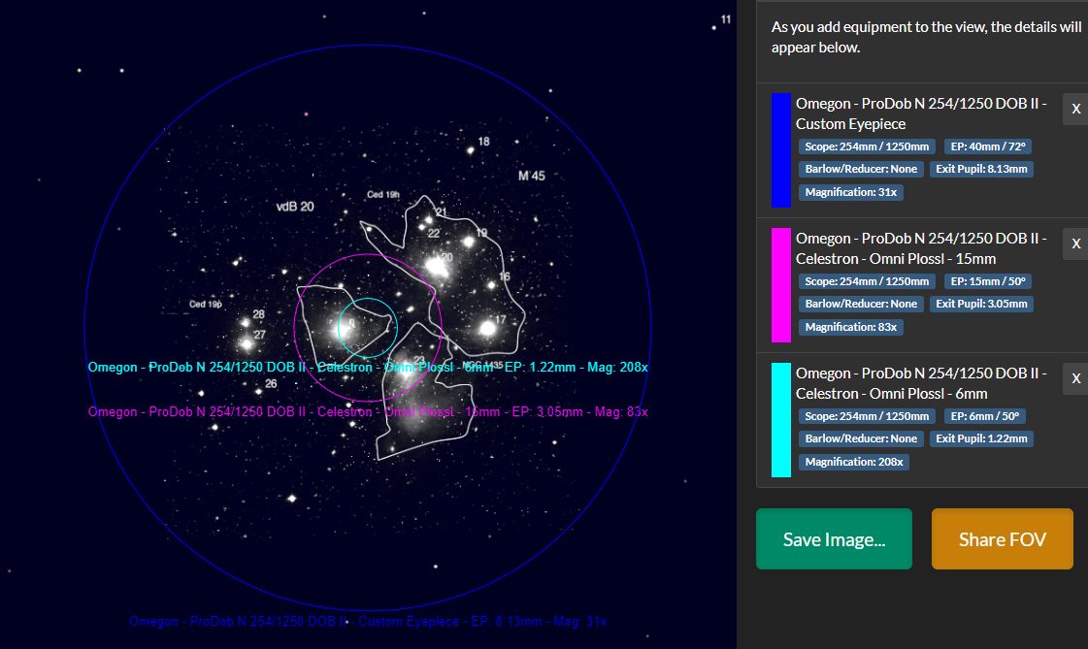Click the Share FOV button
Screen dimensions: 1088x649
(x=1002, y=538)
